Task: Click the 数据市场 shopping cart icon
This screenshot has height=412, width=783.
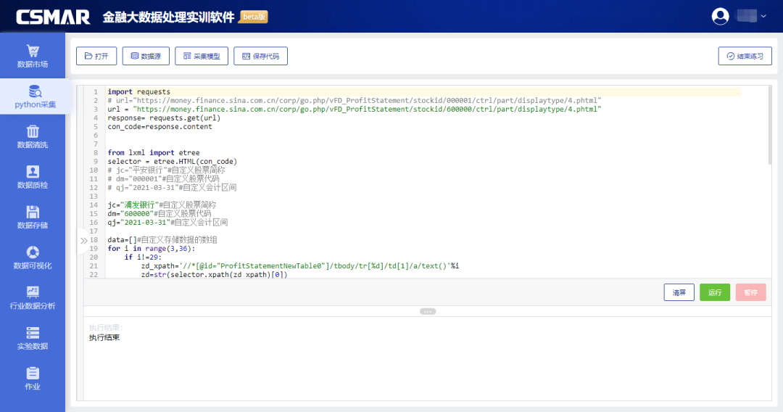Action: 33,51
